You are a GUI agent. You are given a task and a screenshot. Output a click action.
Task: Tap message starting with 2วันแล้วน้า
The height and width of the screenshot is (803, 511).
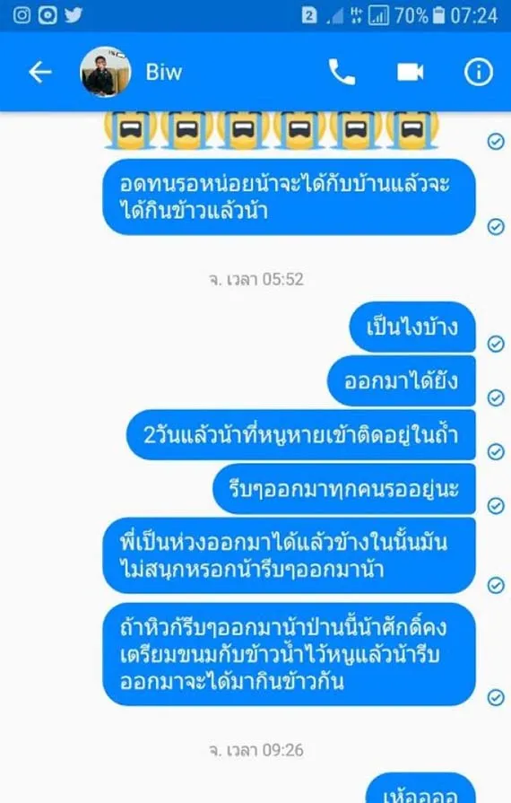[x=300, y=435]
